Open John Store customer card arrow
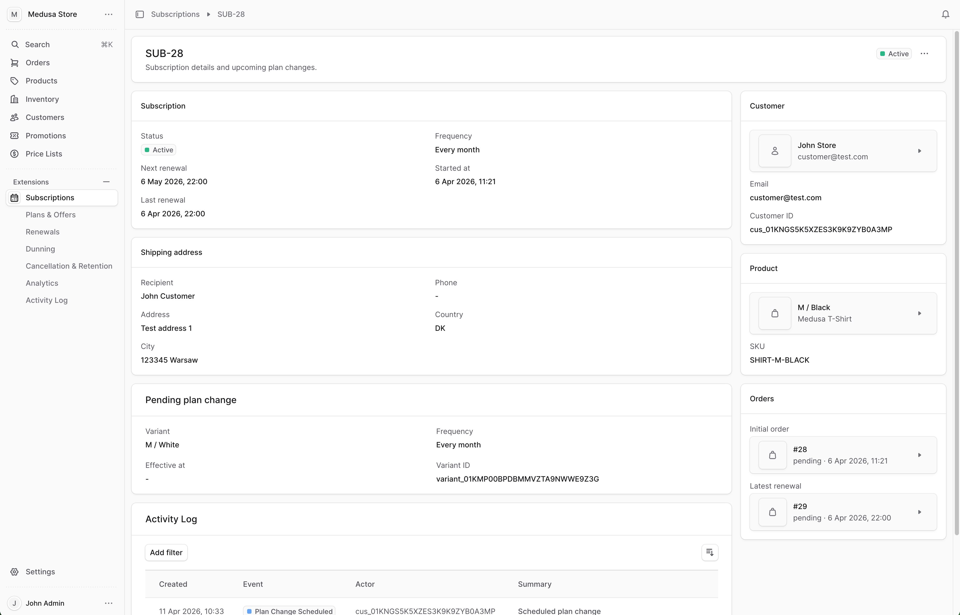 [x=920, y=151]
